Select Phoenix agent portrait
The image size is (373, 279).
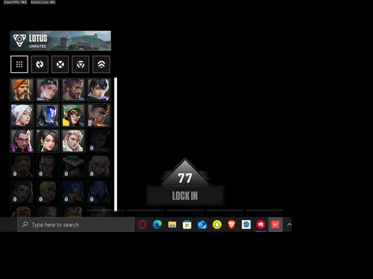click(x=99, y=115)
